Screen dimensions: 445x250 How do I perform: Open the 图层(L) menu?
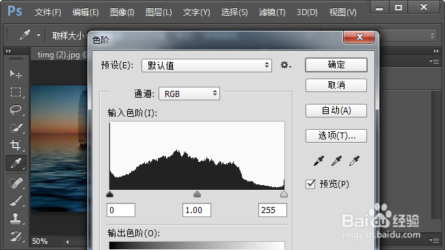tap(159, 12)
